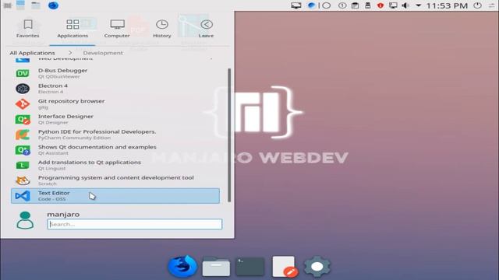
Task: Open the removable devices tray icon
Action: 367,5
